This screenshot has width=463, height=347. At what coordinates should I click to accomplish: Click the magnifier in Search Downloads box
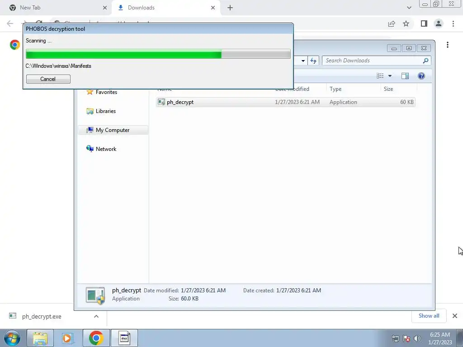coord(425,61)
